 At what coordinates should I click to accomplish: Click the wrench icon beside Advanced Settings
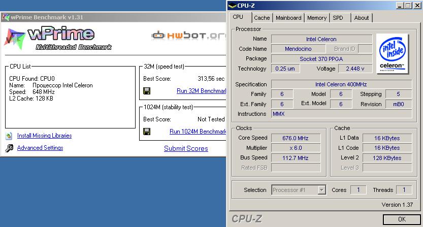click(9, 148)
